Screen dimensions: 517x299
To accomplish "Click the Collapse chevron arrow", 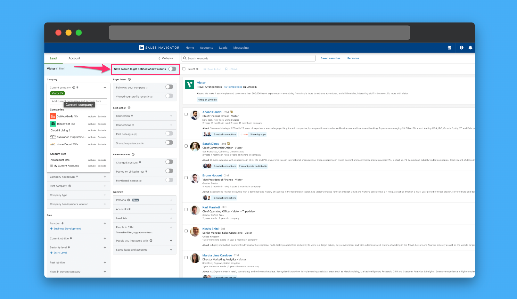I will coord(159,58).
